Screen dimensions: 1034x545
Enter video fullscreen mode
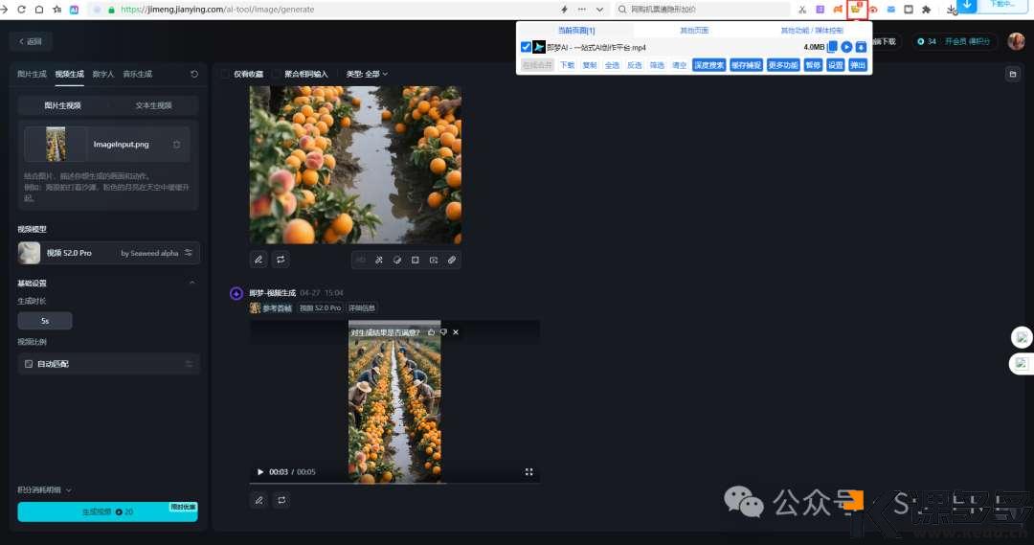(528, 472)
